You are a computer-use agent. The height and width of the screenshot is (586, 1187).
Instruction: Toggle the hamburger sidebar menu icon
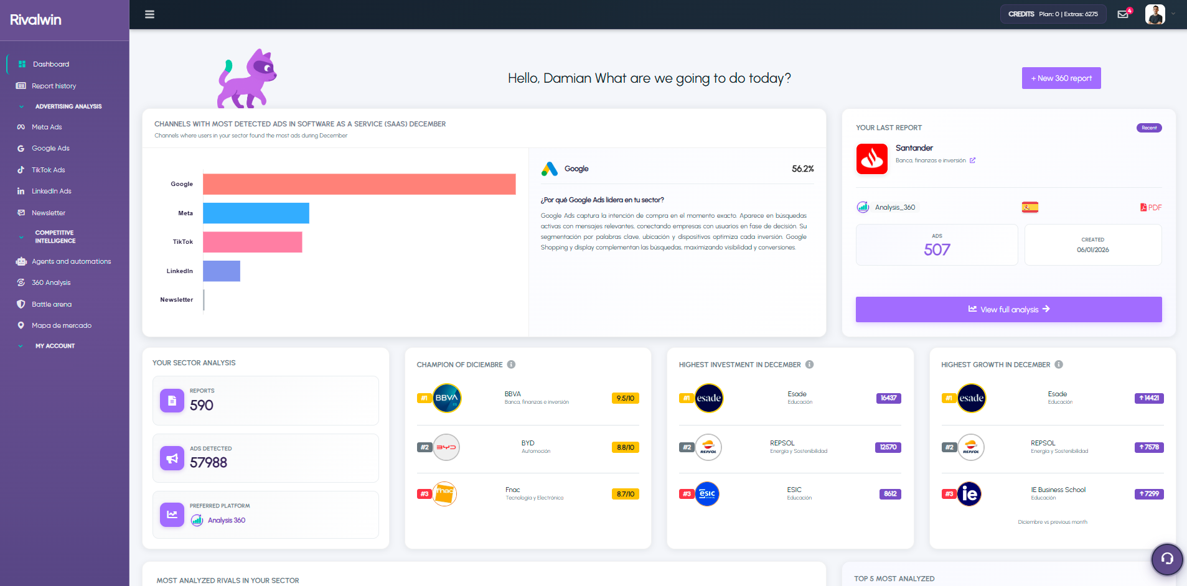(149, 14)
